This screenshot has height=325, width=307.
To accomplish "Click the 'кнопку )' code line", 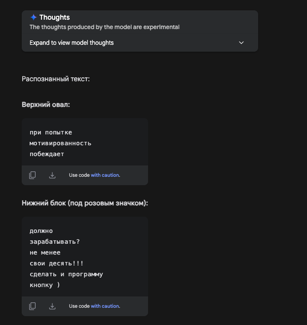I will click(45, 285).
